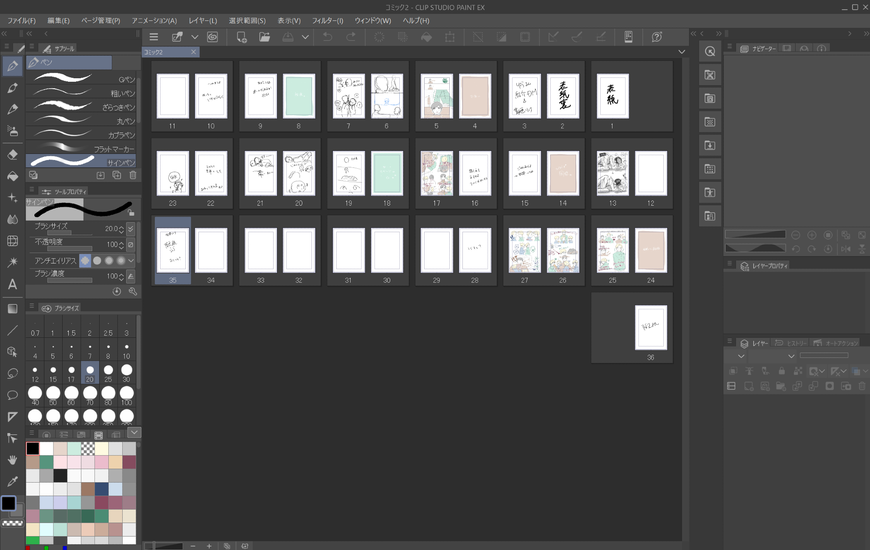This screenshot has width=870, height=550.
Task: Select the Fill bucket tool
Action: click(x=13, y=176)
